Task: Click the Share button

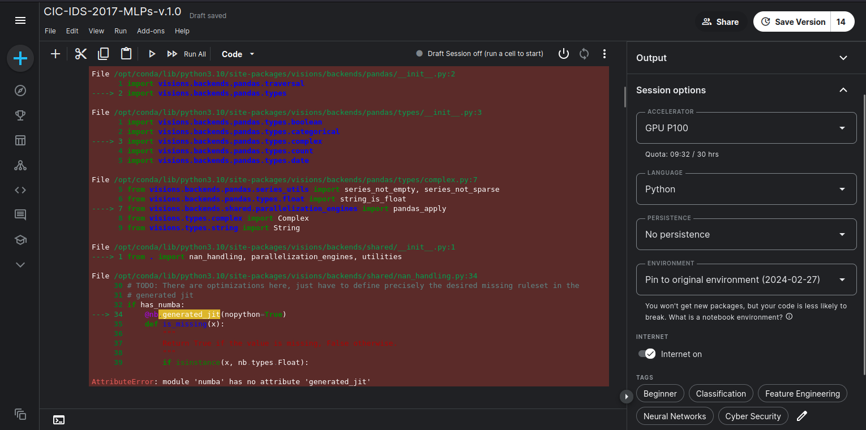Action: click(721, 21)
